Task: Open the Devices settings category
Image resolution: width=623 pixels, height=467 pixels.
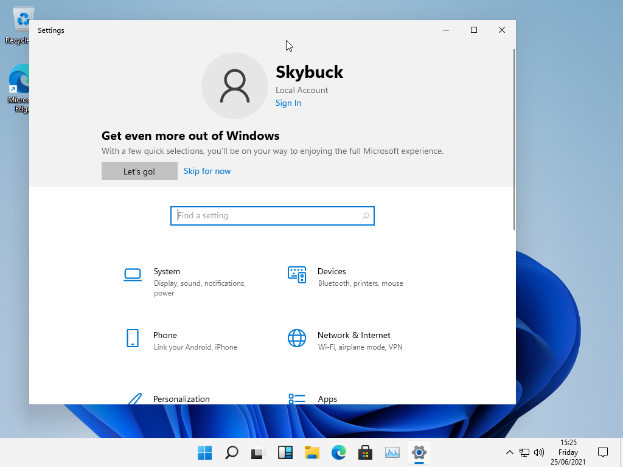Action: coord(332,272)
